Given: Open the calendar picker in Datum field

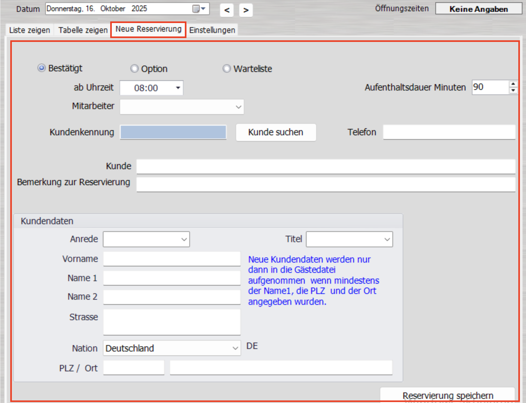Looking at the screenshot, I should point(199,9).
